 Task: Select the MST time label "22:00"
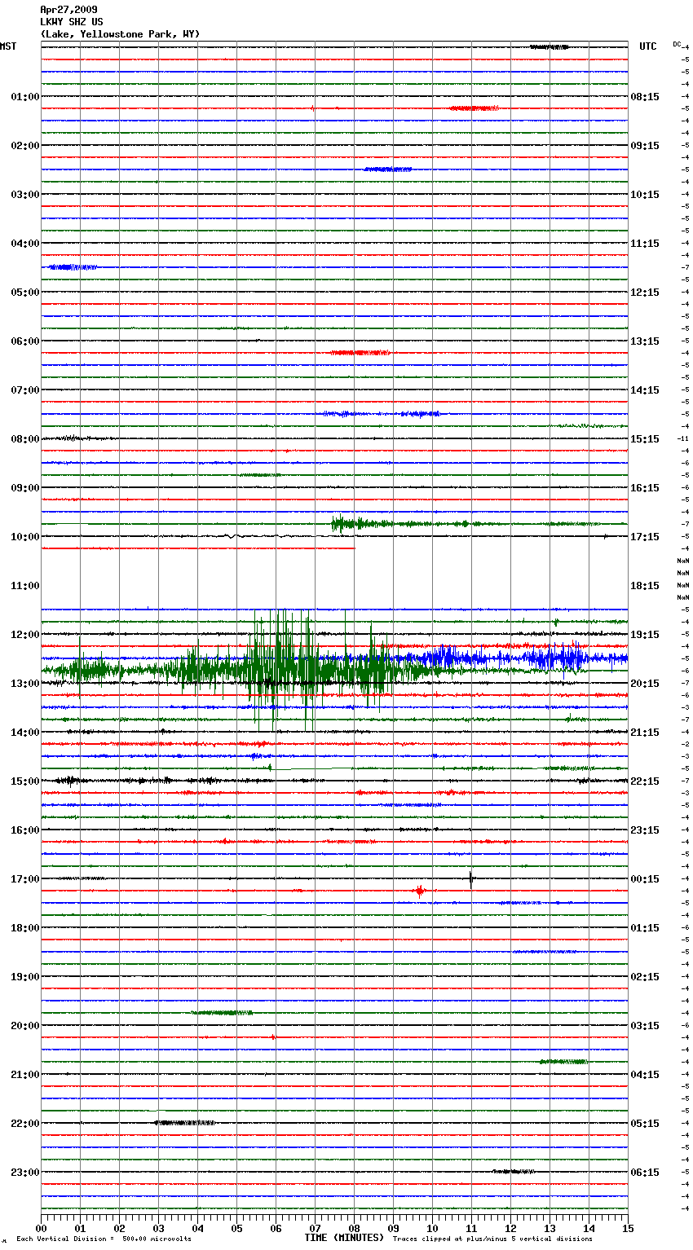pos(25,1124)
